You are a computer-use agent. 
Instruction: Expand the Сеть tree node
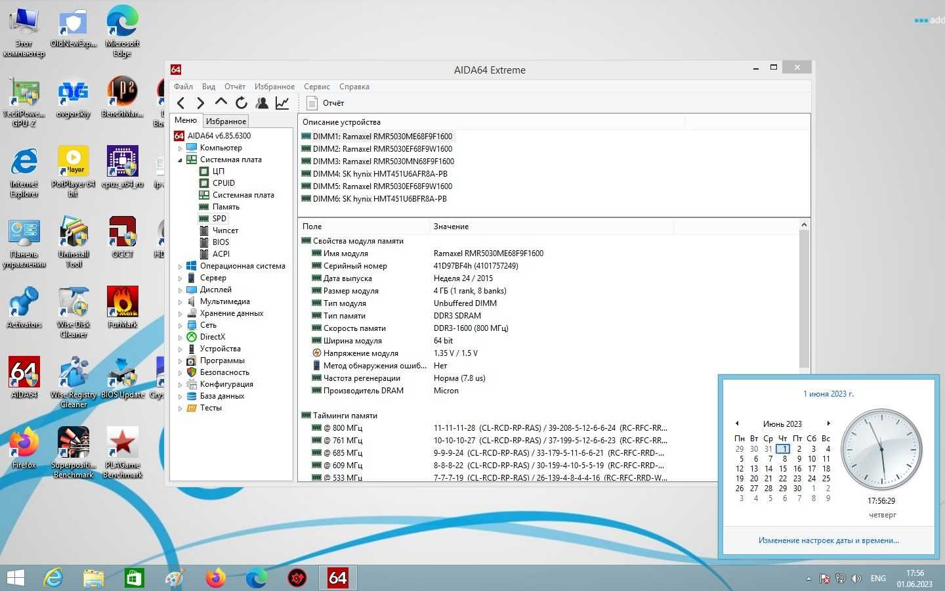(180, 325)
